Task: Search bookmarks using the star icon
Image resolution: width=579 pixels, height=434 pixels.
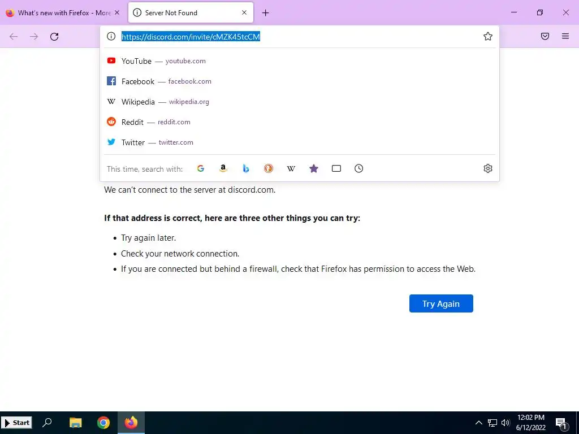Action: (313, 168)
